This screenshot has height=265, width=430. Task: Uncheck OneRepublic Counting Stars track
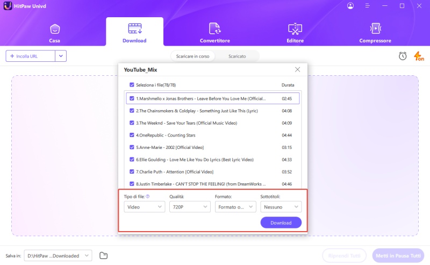pos(132,135)
